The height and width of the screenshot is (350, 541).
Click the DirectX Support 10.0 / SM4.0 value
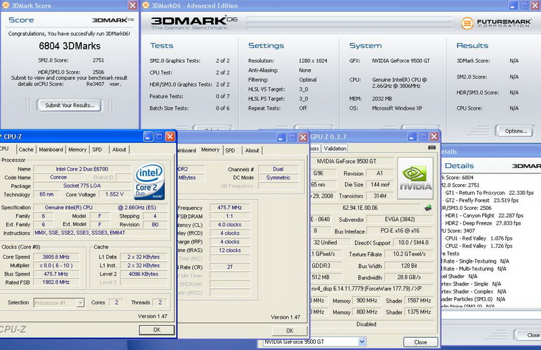pos(413,242)
